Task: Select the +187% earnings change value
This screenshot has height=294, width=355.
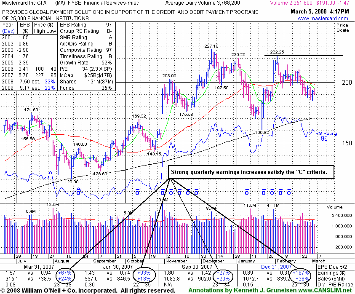Action: point(301,273)
